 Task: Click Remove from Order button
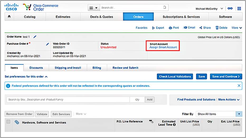coord(19,114)
